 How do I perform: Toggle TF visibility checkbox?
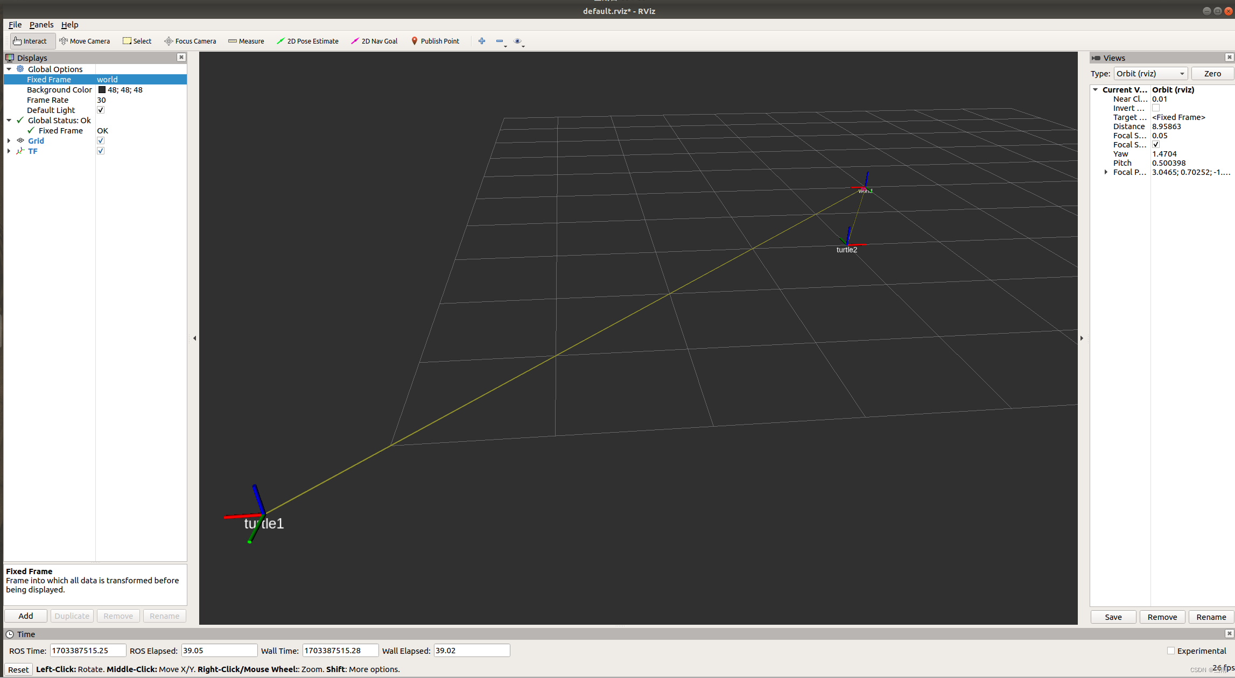(100, 151)
